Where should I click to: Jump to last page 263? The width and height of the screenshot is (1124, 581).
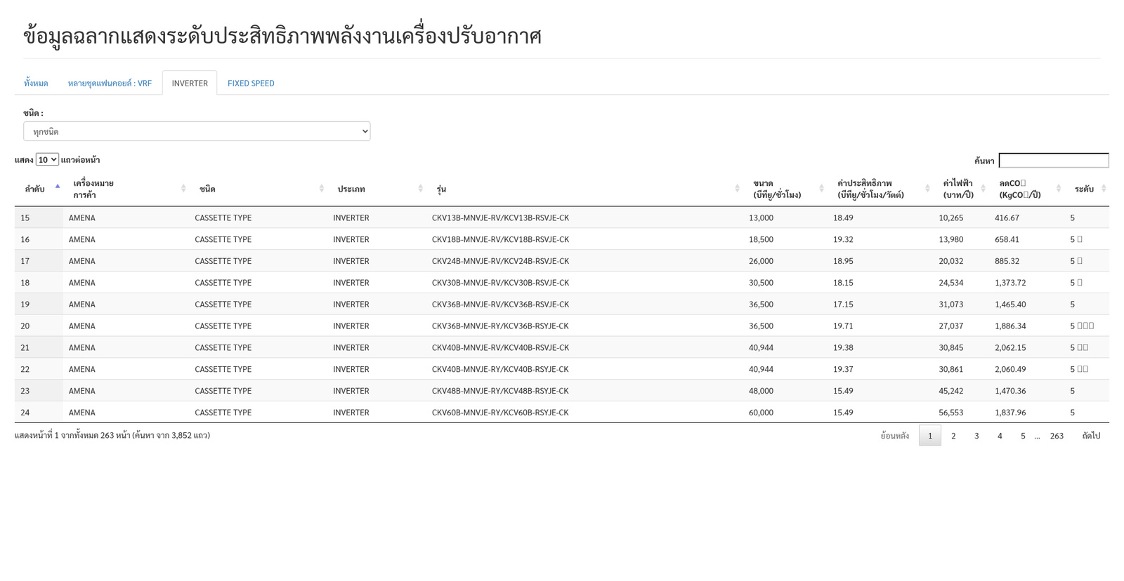pyautogui.click(x=1057, y=436)
